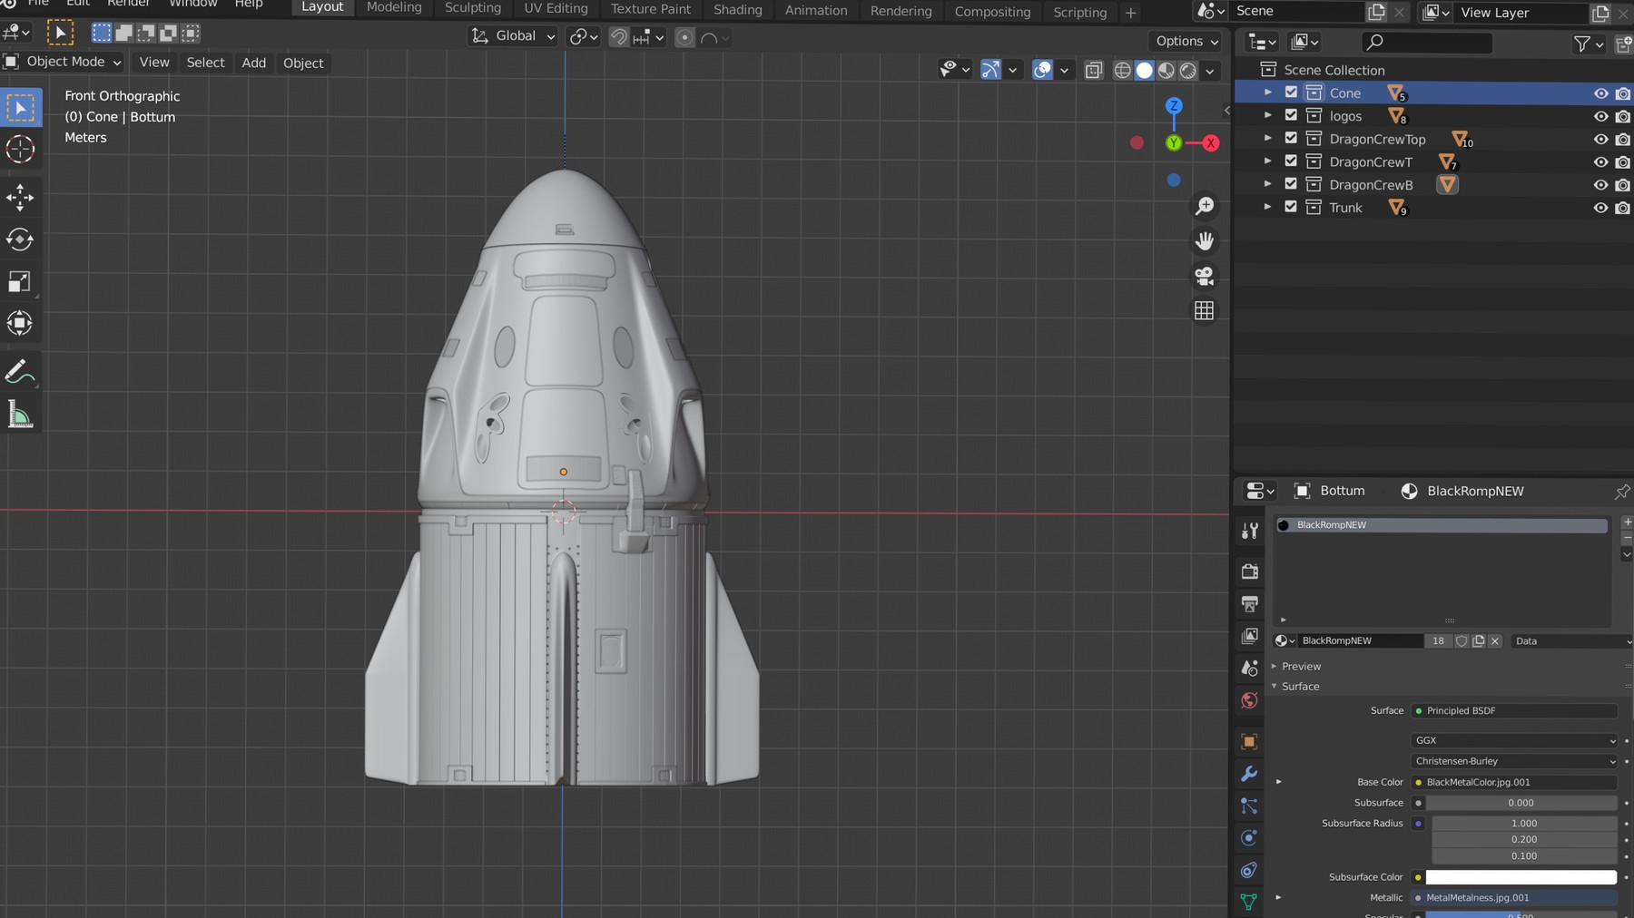Enable Material Preview viewport shading
Screen dimensions: 1634x918
coord(1167,70)
